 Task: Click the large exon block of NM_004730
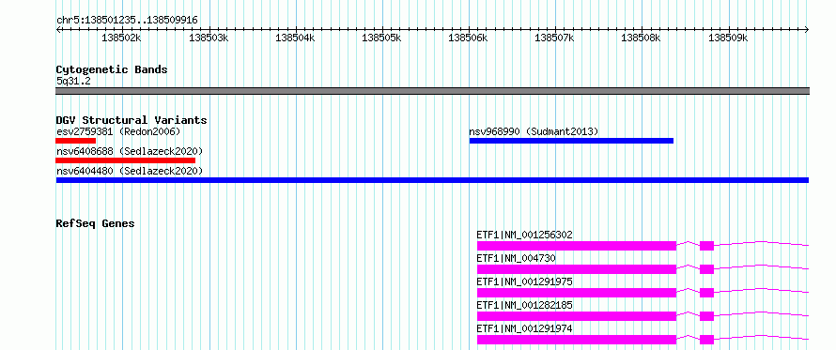pos(577,269)
